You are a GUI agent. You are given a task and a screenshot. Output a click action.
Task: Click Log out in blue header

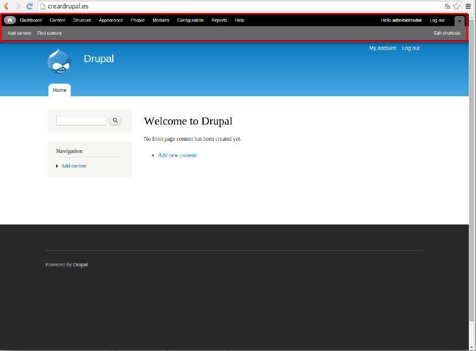tap(411, 48)
